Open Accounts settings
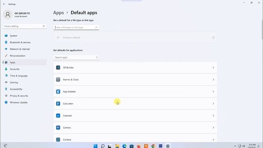Viewport: 263px width, 148px height. point(25,69)
